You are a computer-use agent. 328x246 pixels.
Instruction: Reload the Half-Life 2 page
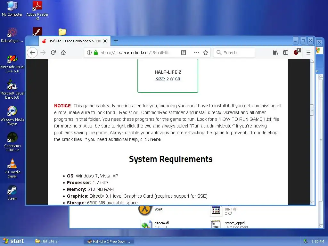pos(53,53)
